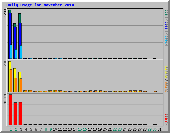Click the red KBytes bar for day 2
Screen dimensions: 170x133
(x=15, y=114)
